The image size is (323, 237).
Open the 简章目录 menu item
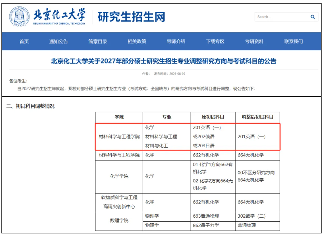pyautogui.click(x=98, y=41)
